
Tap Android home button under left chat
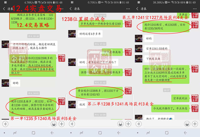33,133
